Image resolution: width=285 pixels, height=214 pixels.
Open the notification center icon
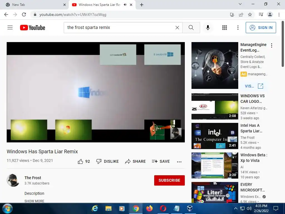click(276, 208)
